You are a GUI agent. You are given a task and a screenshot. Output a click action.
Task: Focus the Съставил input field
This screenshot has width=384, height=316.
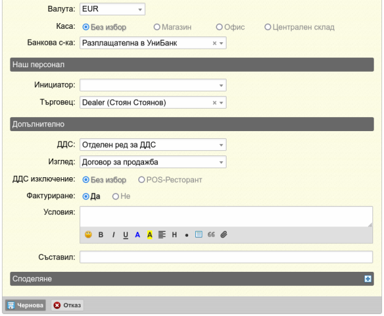(x=227, y=257)
